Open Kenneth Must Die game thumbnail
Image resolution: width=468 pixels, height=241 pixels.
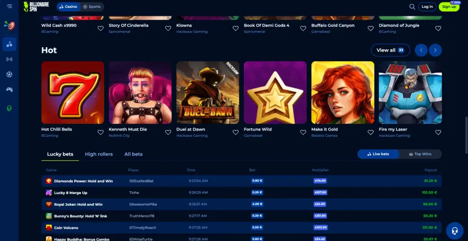pos(140,93)
